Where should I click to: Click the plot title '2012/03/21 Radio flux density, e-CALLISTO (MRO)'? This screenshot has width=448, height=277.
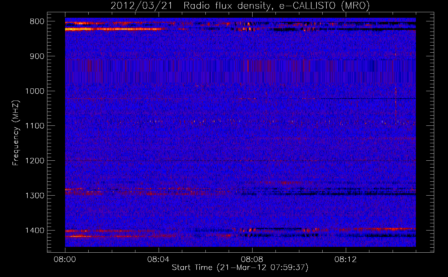(240, 6)
